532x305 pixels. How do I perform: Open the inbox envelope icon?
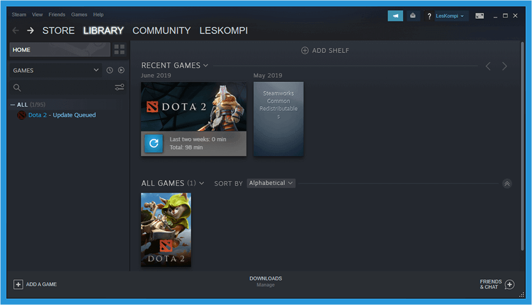pyautogui.click(x=413, y=16)
